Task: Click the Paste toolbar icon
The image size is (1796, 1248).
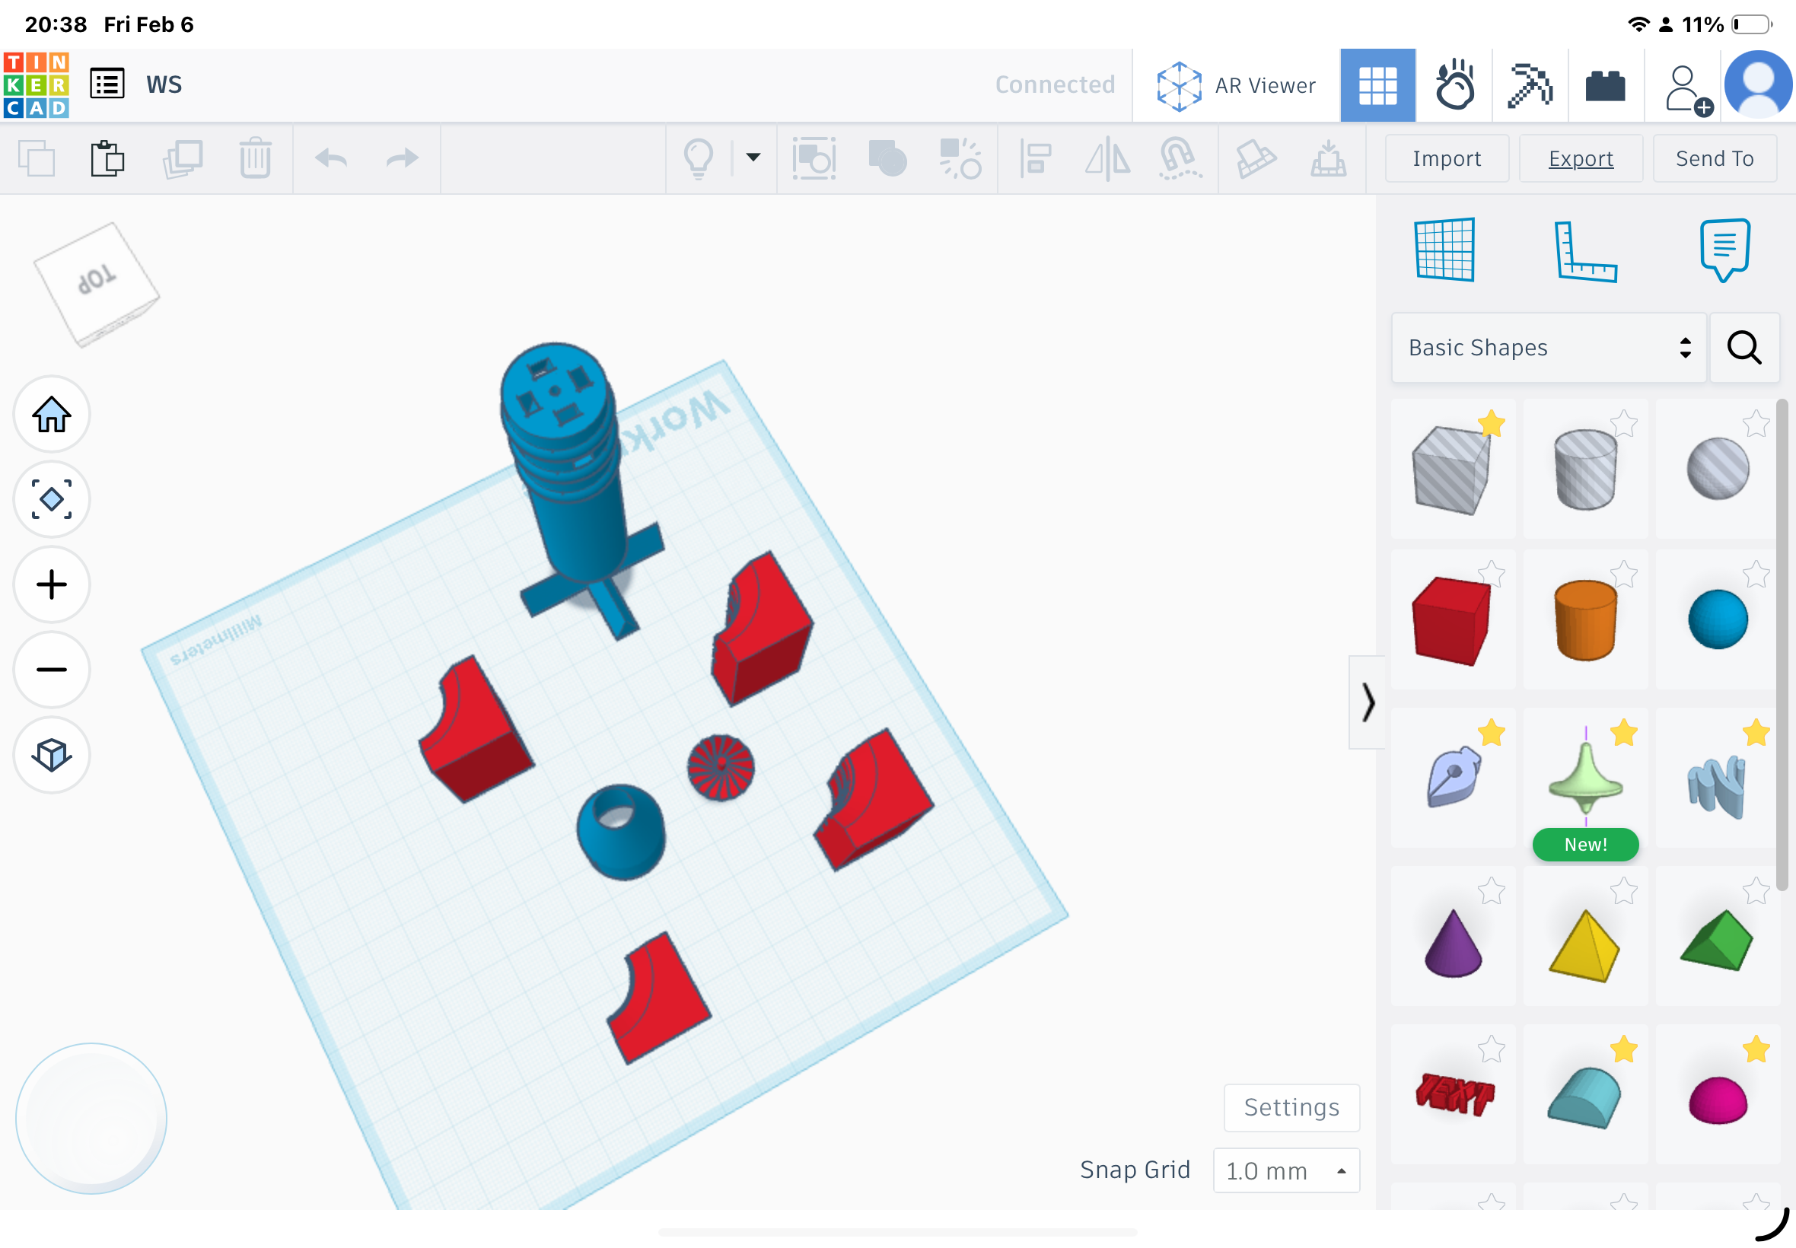Action: pos(107,159)
